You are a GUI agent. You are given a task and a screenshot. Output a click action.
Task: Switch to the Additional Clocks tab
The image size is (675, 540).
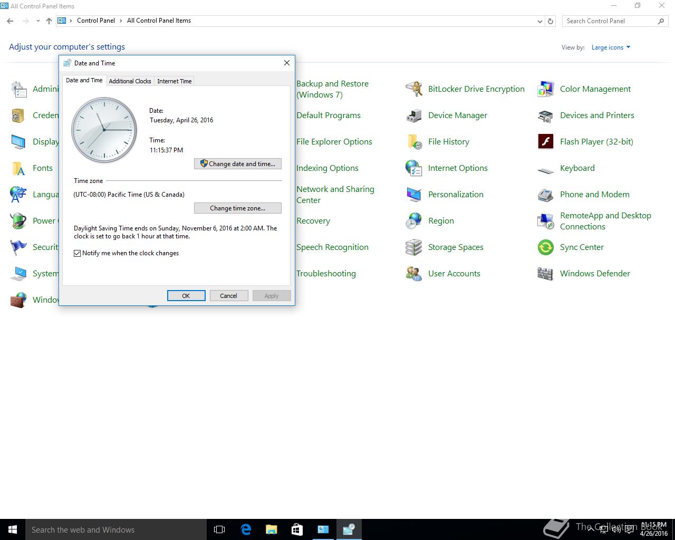[x=130, y=81]
